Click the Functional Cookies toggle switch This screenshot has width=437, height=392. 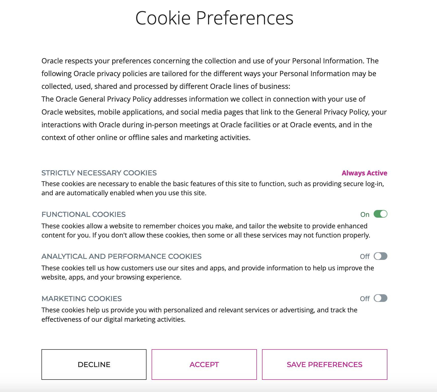[381, 214]
